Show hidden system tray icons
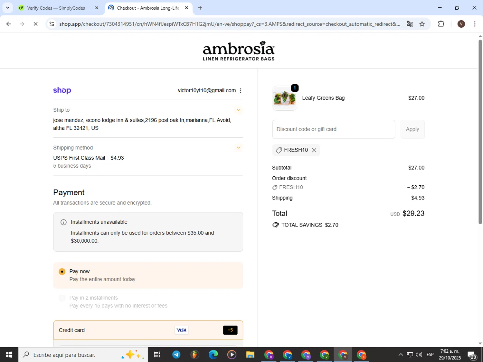This screenshot has width=483, height=362. click(x=401, y=355)
